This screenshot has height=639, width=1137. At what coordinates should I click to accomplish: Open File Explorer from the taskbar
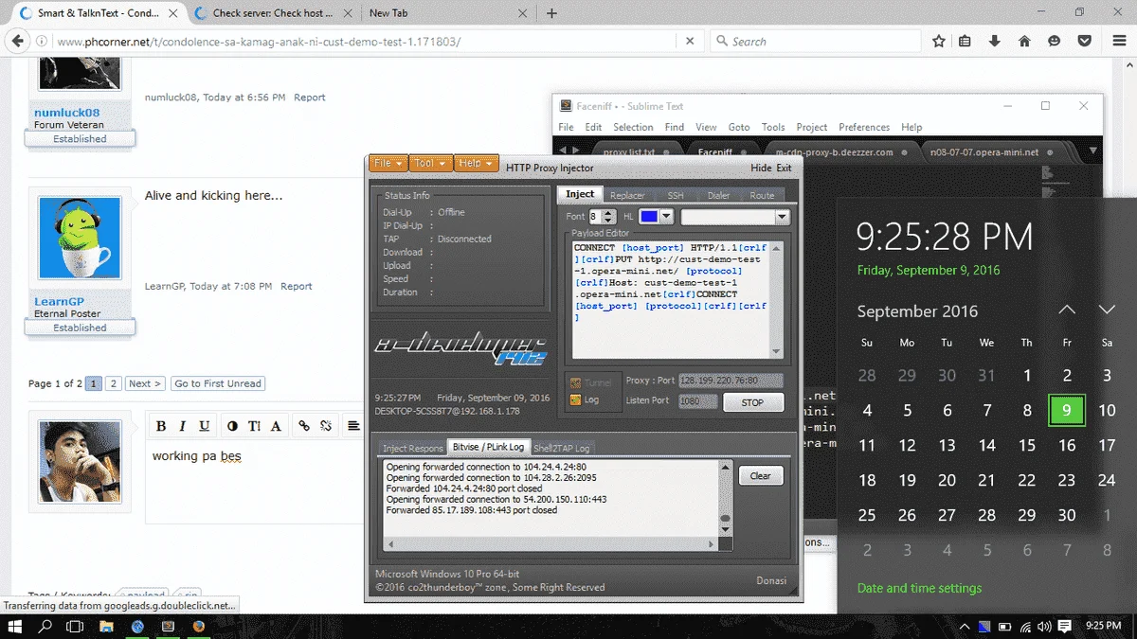106,627
